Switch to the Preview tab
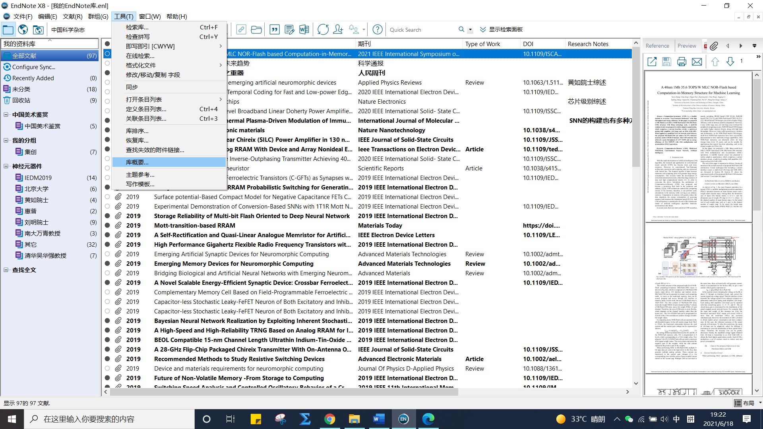The width and height of the screenshot is (763, 429). tap(687, 46)
